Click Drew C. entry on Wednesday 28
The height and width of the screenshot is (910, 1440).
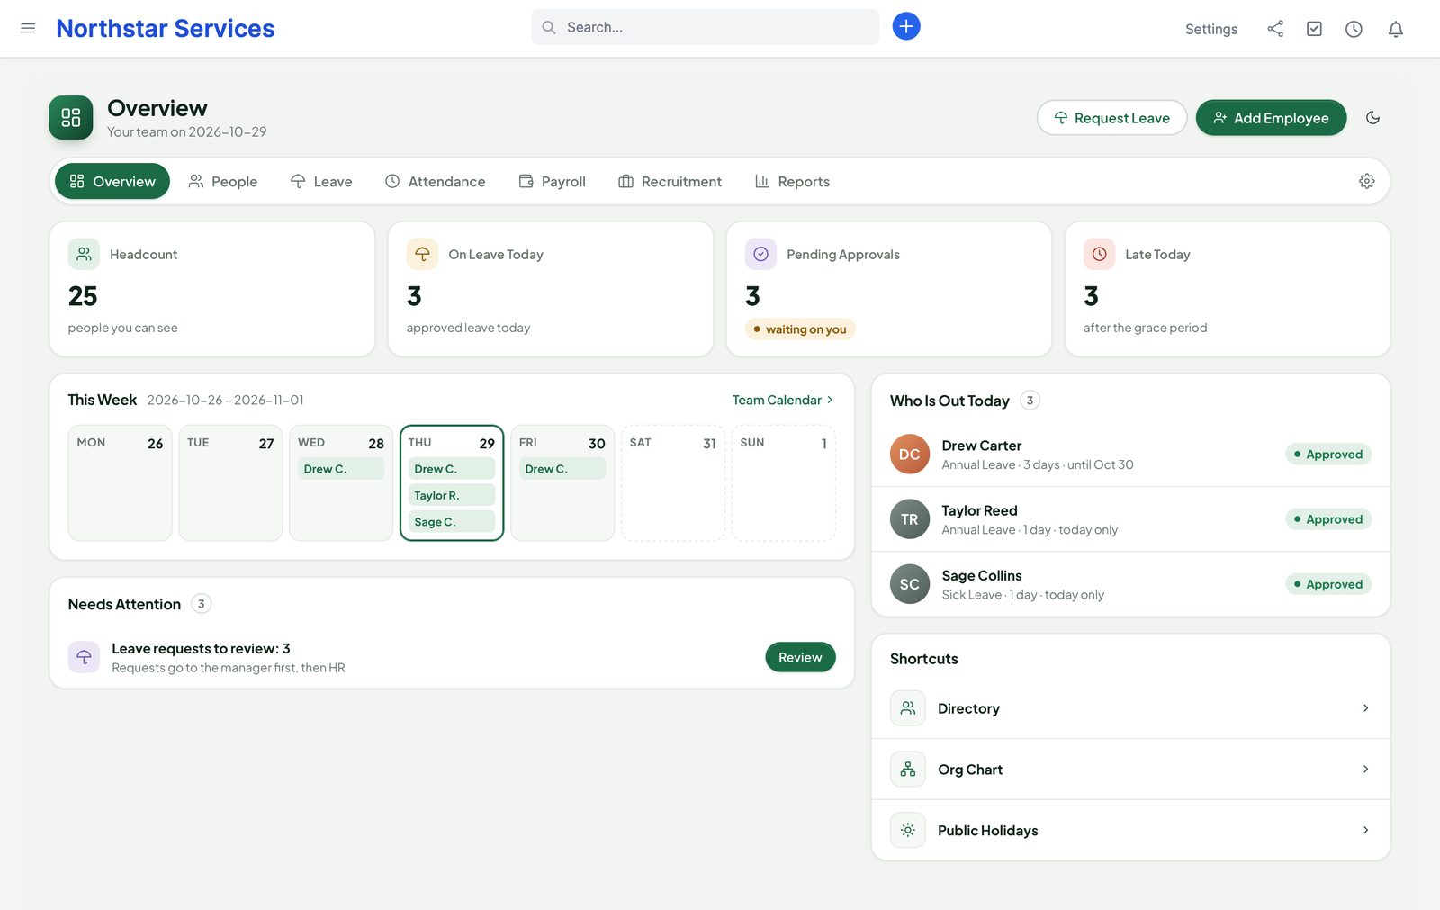click(x=341, y=469)
